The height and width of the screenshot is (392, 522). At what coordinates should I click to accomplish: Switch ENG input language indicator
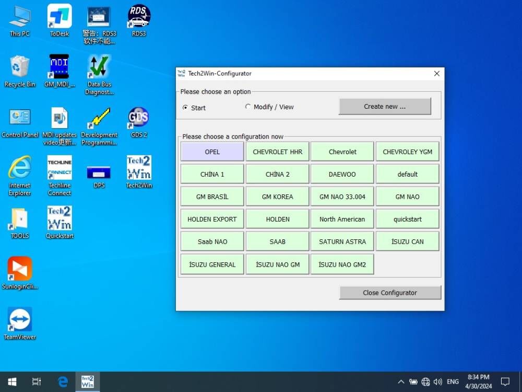tap(453, 382)
